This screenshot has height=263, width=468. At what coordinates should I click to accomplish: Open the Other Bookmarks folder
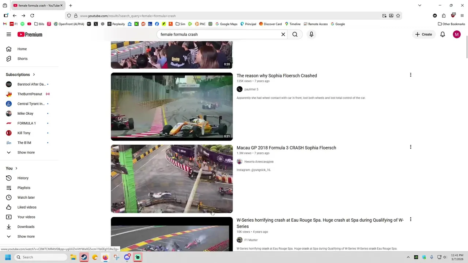(x=451, y=24)
